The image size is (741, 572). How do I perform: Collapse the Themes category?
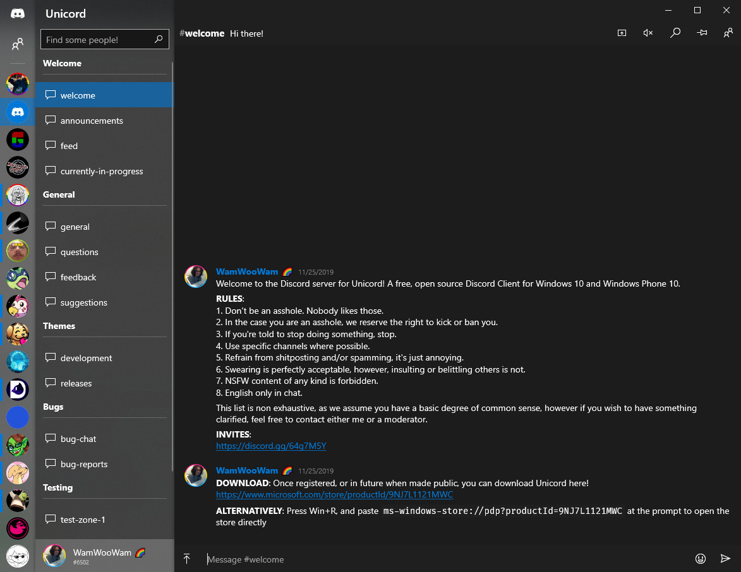tap(59, 326)
